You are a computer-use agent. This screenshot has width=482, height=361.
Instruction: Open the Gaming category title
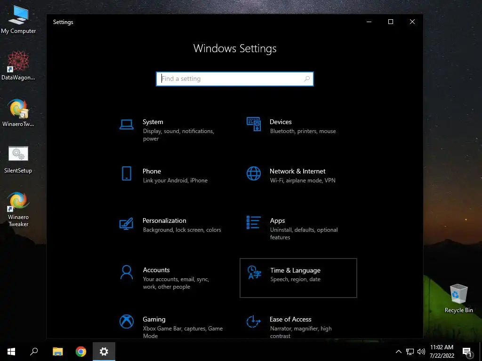tap(154, 320)
